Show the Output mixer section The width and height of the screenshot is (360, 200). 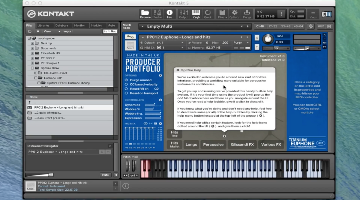(184, 14)
